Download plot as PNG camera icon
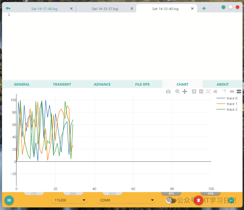 tap(168, 92)
